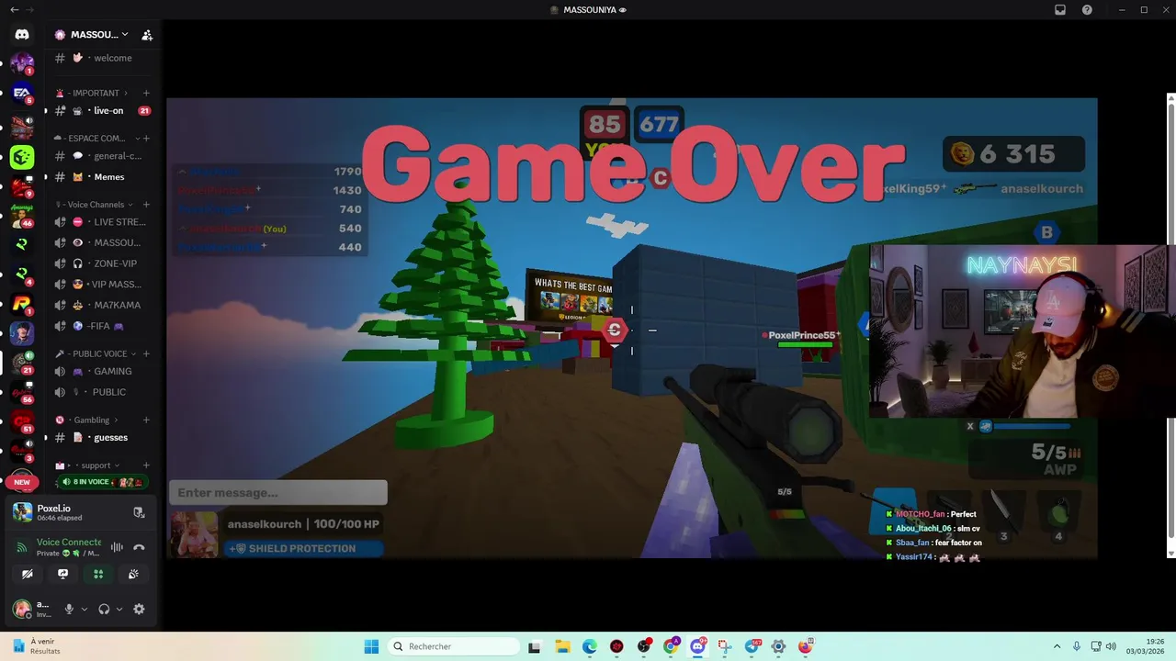Open the general-c text channel
This screenshot has width=1176, height=661.
(102, 156)
